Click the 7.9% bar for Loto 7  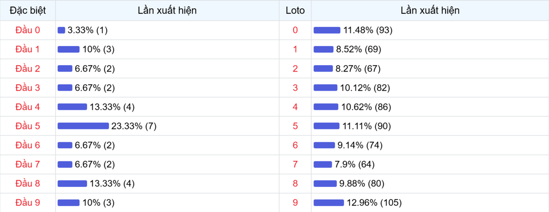pos(323,165)
